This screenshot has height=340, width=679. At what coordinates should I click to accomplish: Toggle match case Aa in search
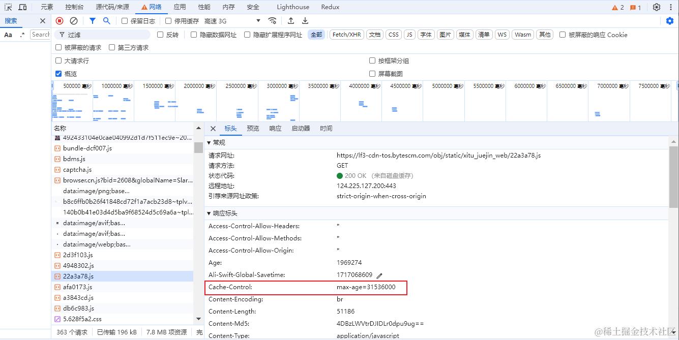(x=8, y=35)
